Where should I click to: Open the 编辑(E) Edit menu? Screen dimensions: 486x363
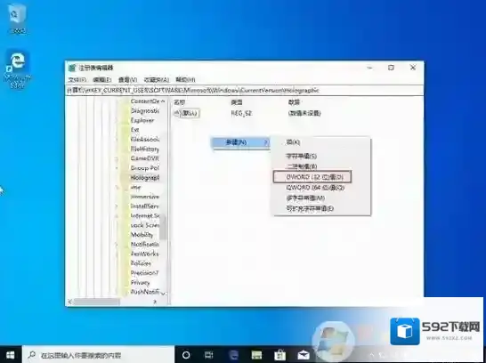pyautogui.click(x=102, y=80)
